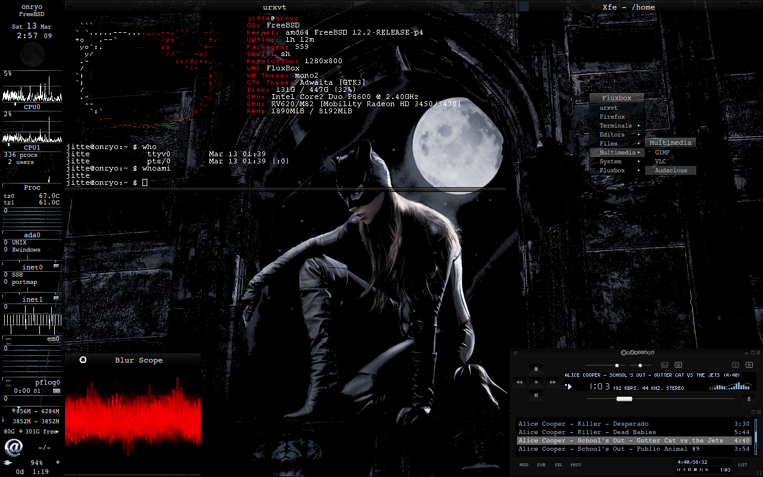The height and width of the screenshot is (477, 763).
Task: Toggle repeat (R) in Audacious
Action: pyautogui.click(x=749, y=365)
